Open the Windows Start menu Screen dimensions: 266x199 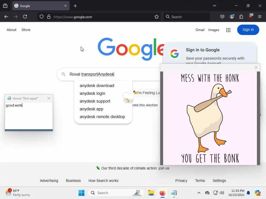(81, 193)
